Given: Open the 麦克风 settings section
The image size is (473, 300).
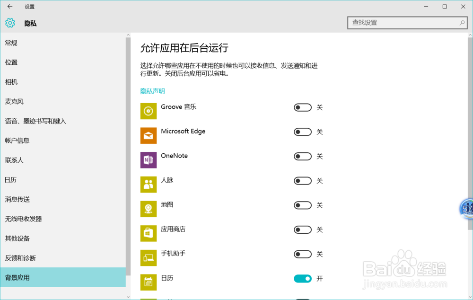Looking at the screenshot, I should coord(14,101).
